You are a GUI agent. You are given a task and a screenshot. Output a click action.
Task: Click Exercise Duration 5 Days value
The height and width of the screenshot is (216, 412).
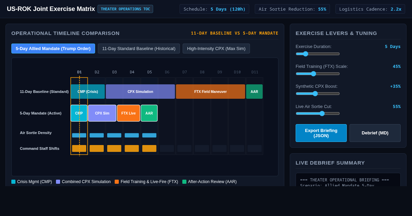tap(393, 47)
